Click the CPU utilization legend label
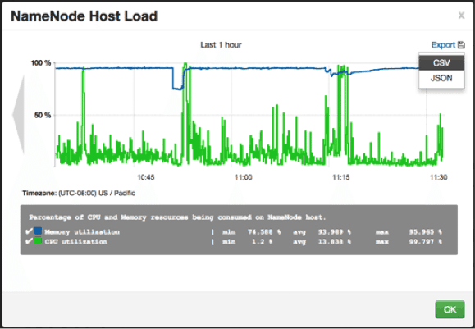This screenshot has width=475, height=329. point(76,241)
